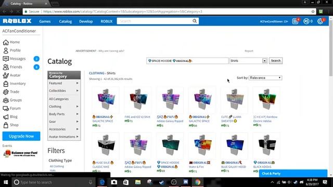Image resolution: width=333 pixels, height=187 pixels.
Task: Open the notifications feed icon in header
Action: pos(295,21)
